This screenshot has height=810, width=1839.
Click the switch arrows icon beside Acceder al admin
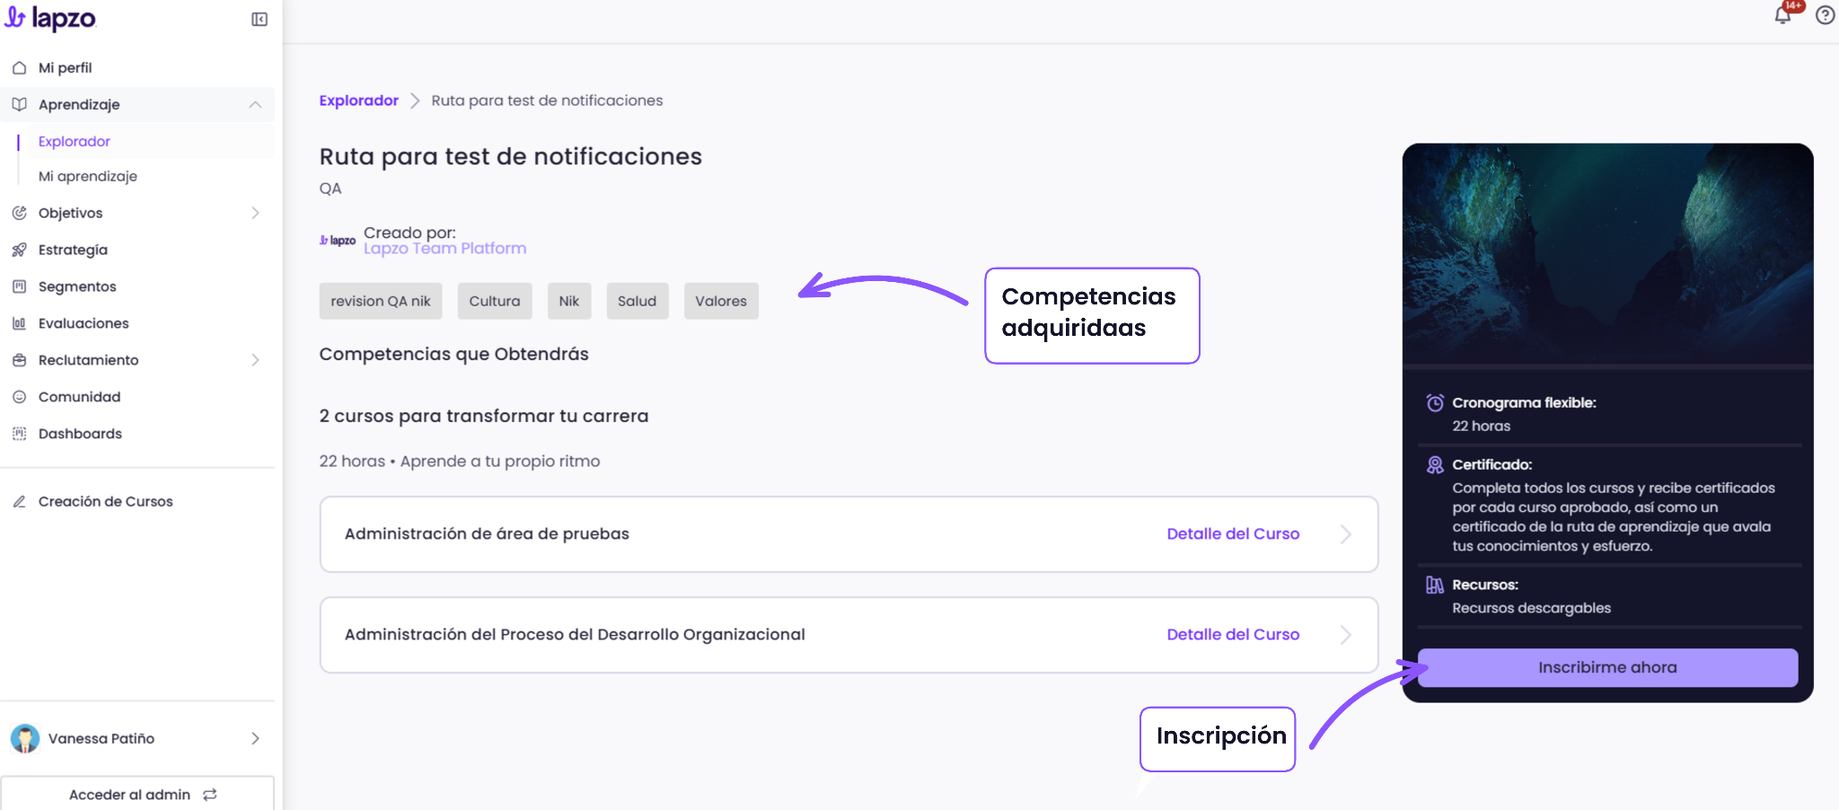(x=210, y=795)
